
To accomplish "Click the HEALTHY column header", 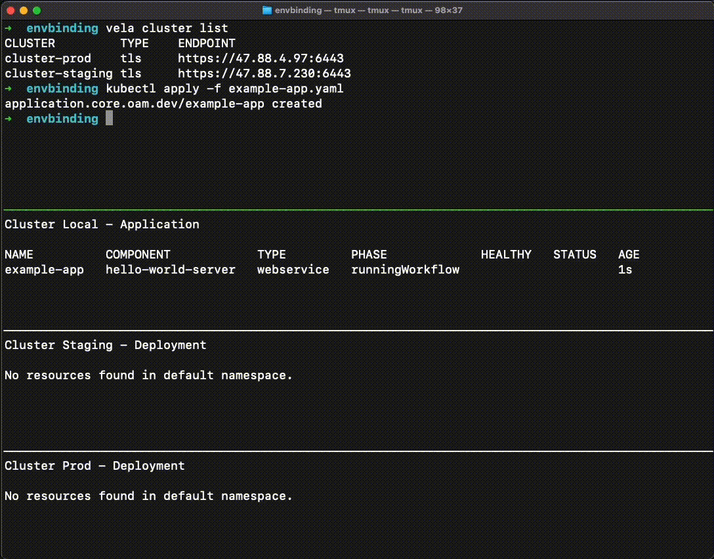I will coord(506,255).
